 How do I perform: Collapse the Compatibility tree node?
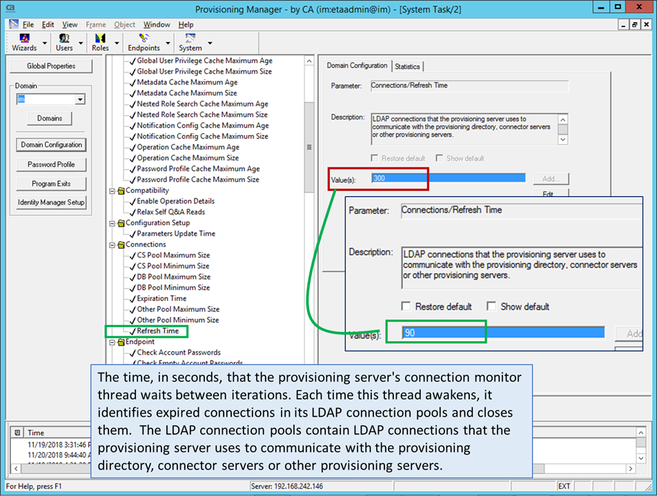[x=112, y=191]
